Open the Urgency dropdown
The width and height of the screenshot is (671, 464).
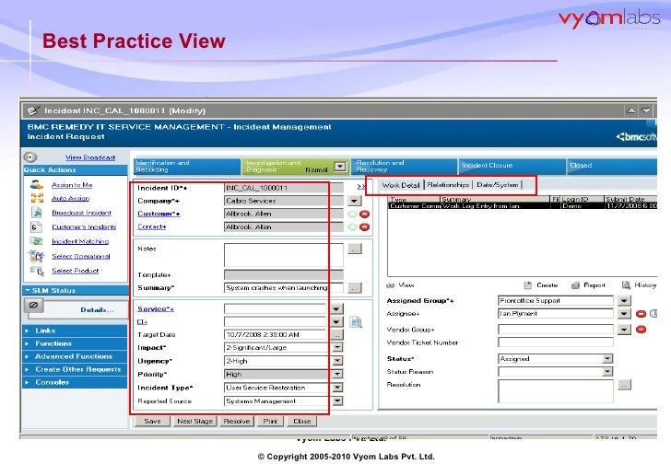pyautogui.click(x=337, y=361)
